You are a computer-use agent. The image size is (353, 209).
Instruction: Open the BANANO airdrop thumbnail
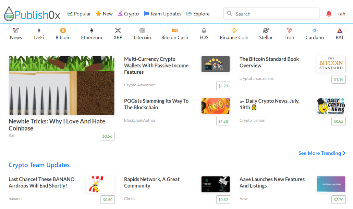(100, 184)
